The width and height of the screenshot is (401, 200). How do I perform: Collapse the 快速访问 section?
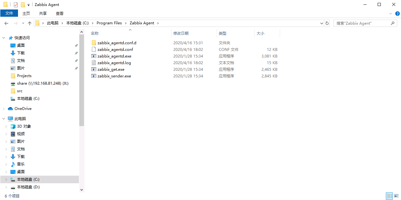[x=4, y=38]
